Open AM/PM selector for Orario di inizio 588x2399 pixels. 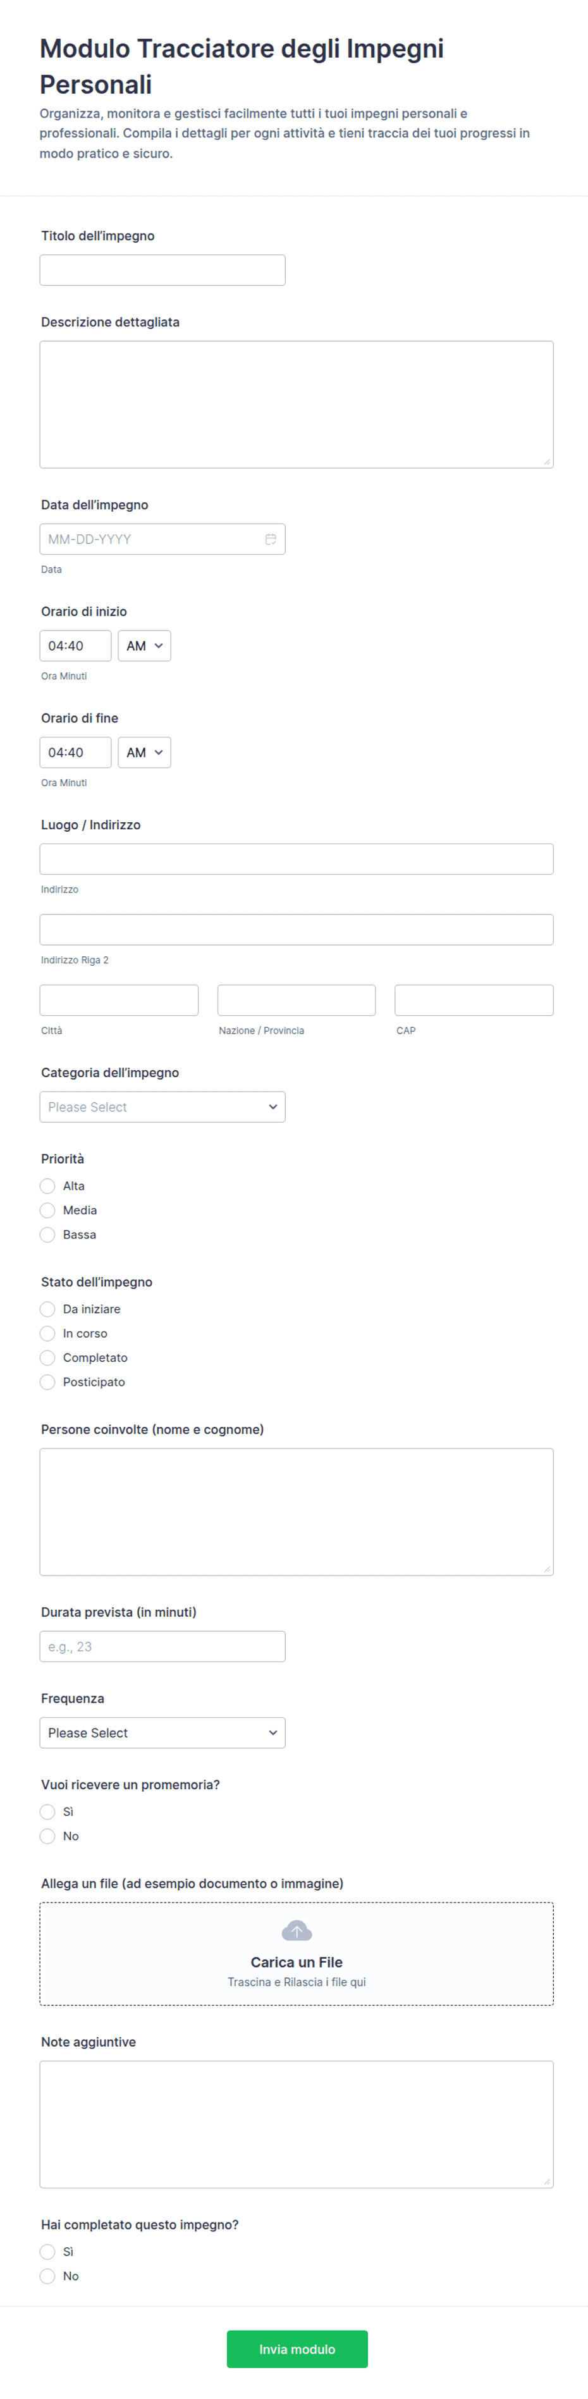point(144,645)
